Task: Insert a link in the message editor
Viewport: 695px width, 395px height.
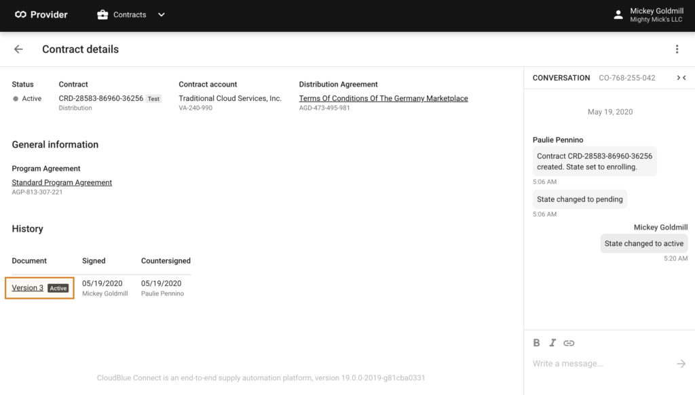Action: 569,343
